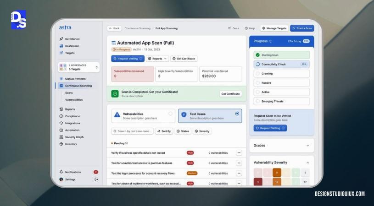This screenshot has width=374, height=206.
Task: Open the Sort By dropdown
Action: (x=164, y=131)
